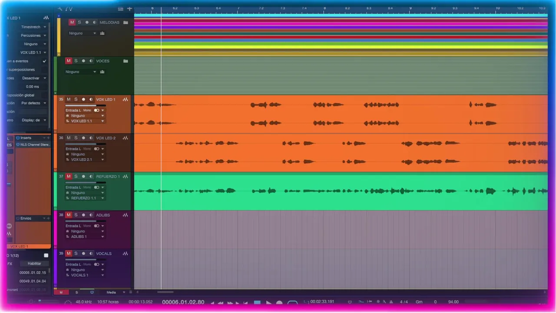Screen dimensions: 556x313
Task: Adjust REFUERZO 1 volume slider
Action: (86, 182)
